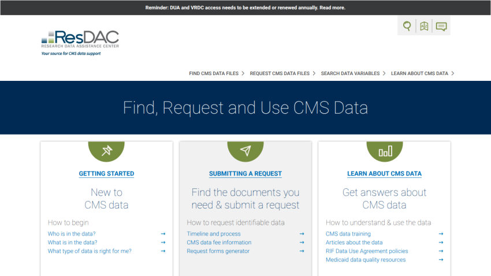
Task: Open the contact chat bubble icon
Action: (x=441, y=27)
